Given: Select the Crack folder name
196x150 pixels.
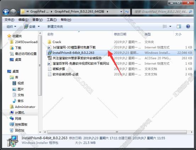Looking at the screenshot, I should coord(57,42).
